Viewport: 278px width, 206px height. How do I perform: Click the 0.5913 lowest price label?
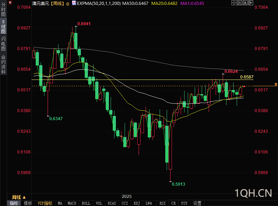tap(179, 184)
